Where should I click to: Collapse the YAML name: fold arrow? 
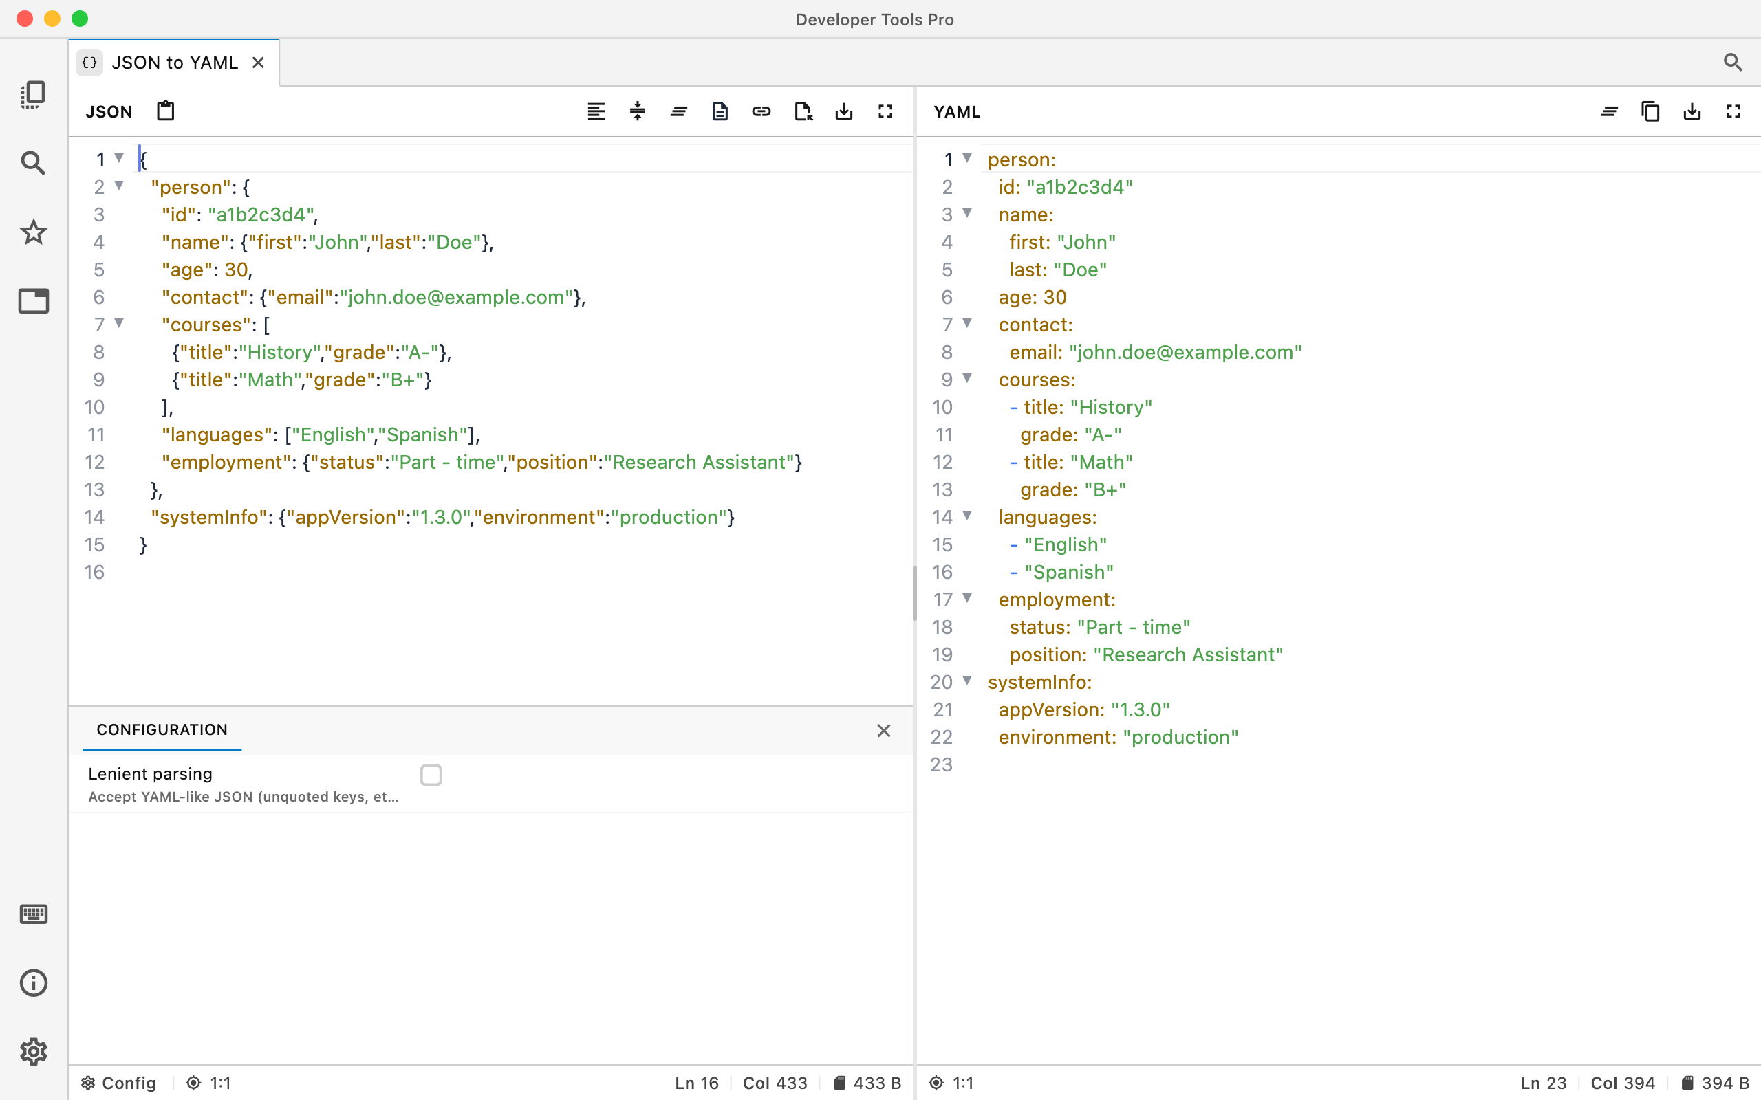point(967,213)
